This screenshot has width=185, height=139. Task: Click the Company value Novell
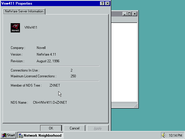click(41, 48)
